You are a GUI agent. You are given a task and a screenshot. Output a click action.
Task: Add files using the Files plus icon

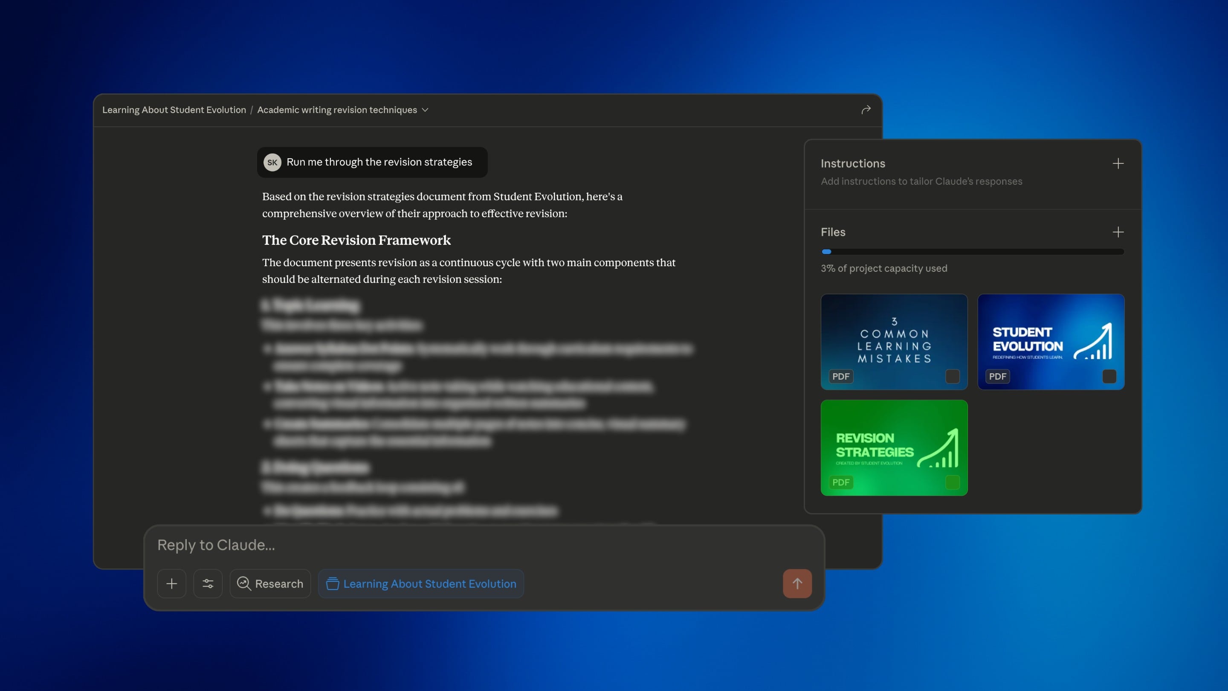pos(1118,232)
